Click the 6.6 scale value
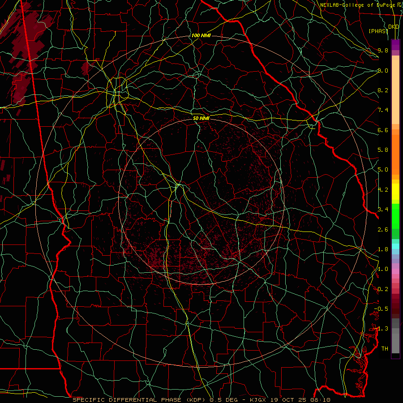Screen dimensions: 403x403 tap(383, 130)
